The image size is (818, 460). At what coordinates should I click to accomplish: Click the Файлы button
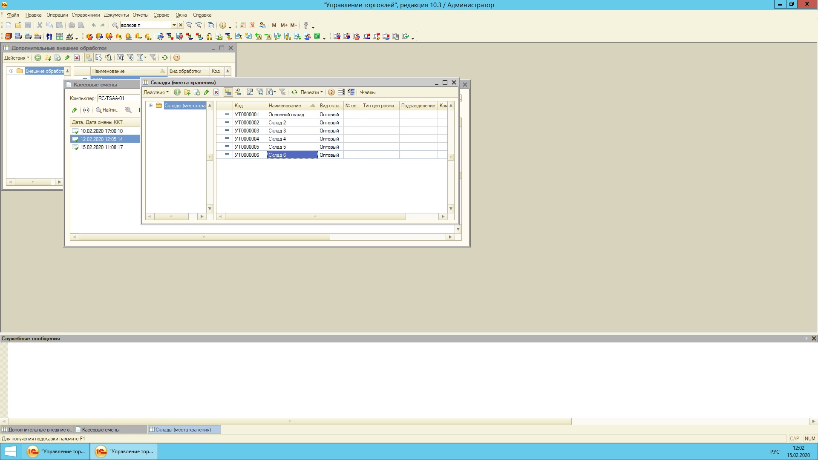(368, 92)
